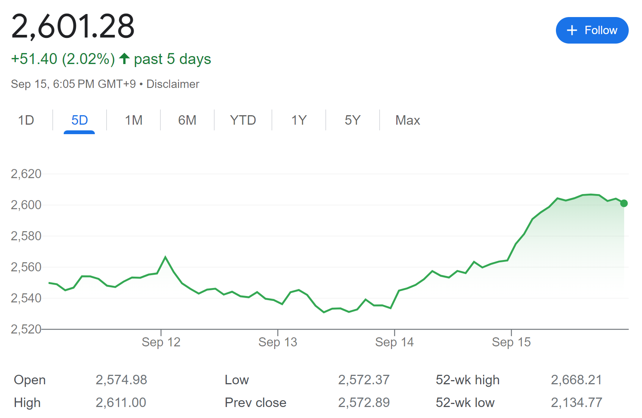The width and height of the screenshot is (642, 418).
Task: Open the 1Y chart range
Action: 299,120
